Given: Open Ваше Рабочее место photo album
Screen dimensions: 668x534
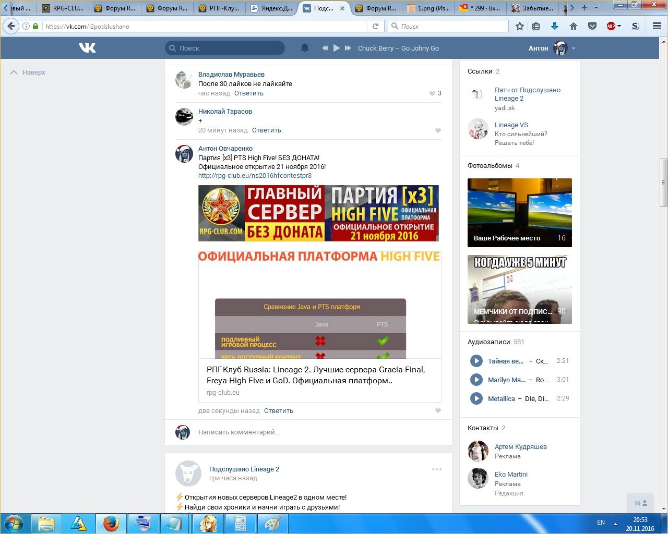Looking at the screenshot, I should point(520,213).
